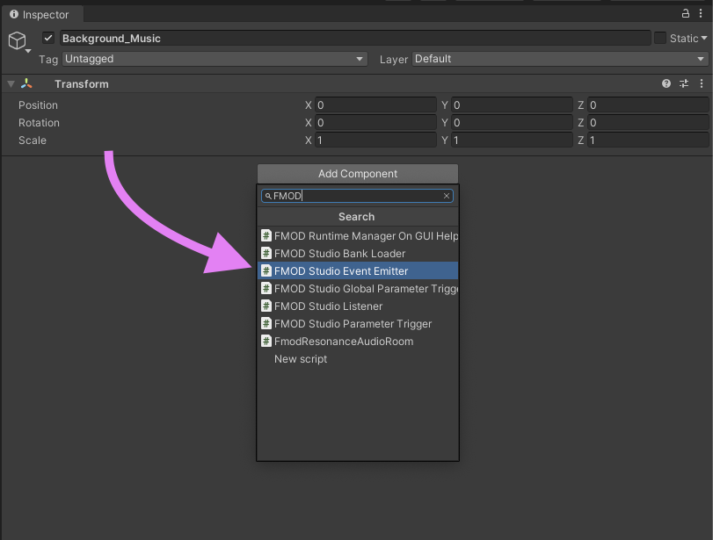Click the Inspector lock icon
The image size is (713, 540).
(687, 14)
